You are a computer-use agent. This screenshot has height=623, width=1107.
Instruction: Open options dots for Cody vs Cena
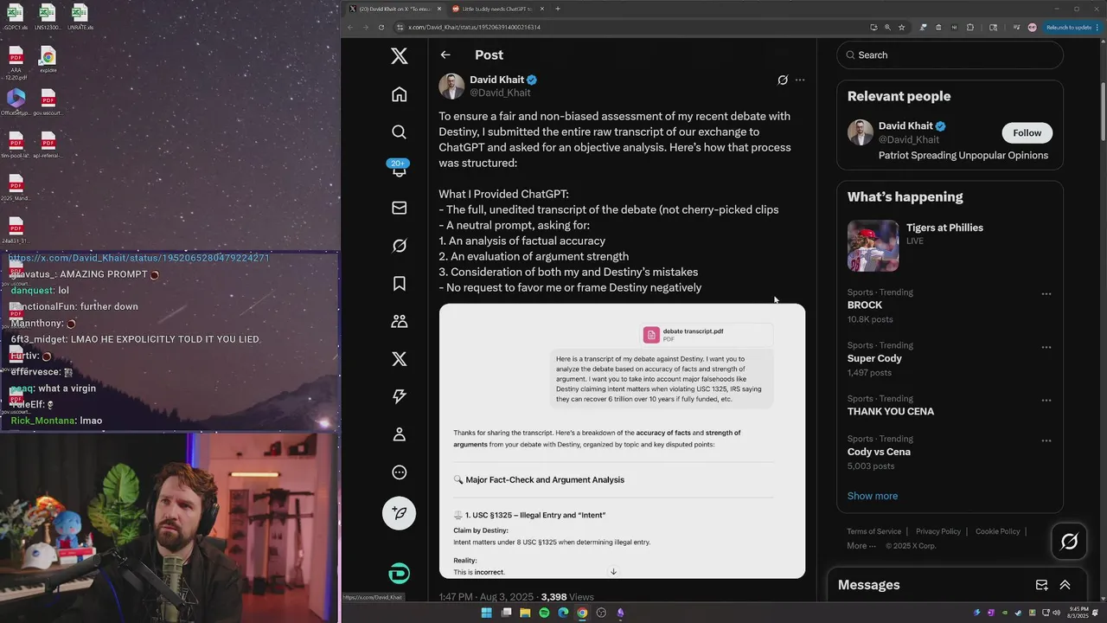click(x=1046, y=440)
